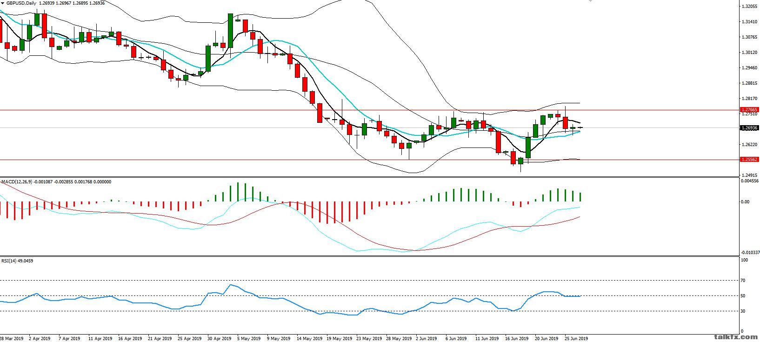This screenshot has height=342, width=760.
Task: Click the 1.32055 price scale label
Action: pos(750,7)
